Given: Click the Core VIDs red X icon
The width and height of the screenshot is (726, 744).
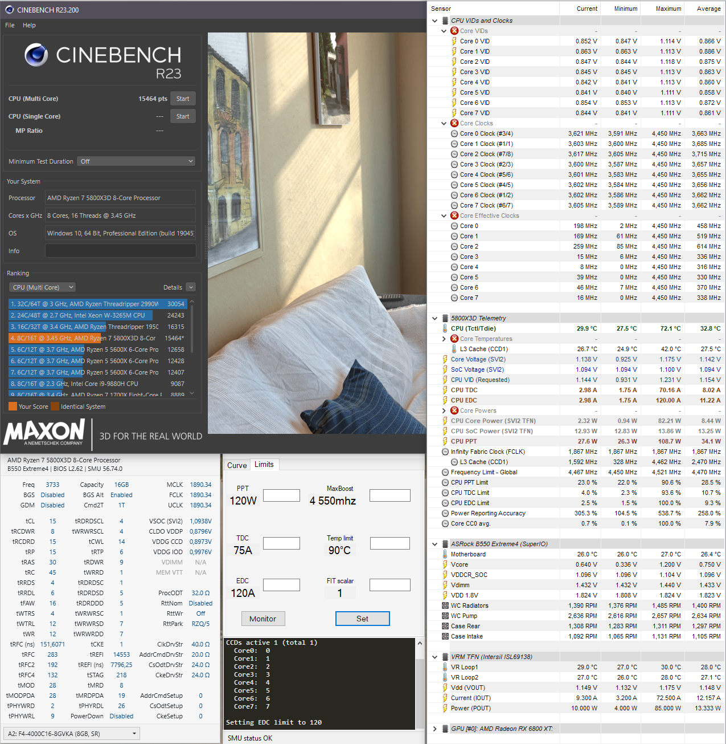Looking at the screenshot, I should tap(454, 31).
